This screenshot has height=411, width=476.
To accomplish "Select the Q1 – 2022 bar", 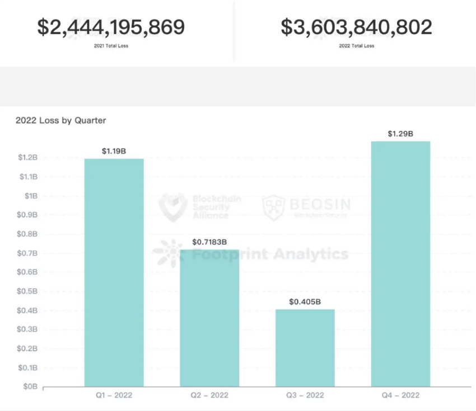I will point(114,272).
